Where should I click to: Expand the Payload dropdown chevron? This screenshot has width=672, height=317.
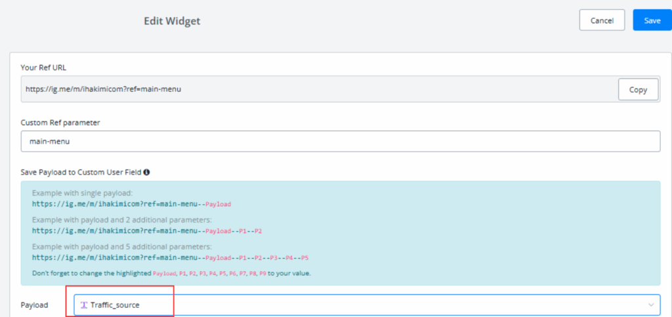(651, 305)
